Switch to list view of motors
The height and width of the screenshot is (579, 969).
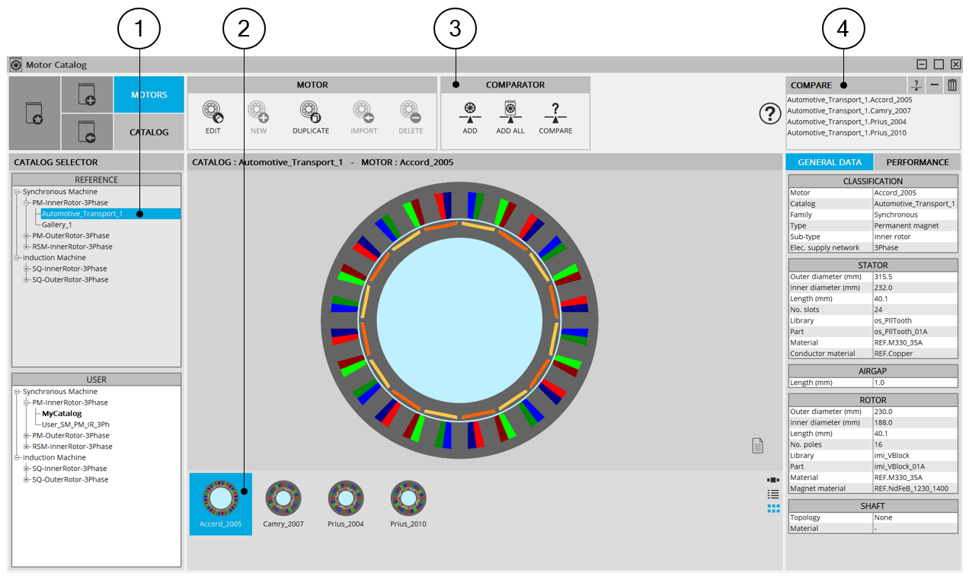click(x=773, y=495)
